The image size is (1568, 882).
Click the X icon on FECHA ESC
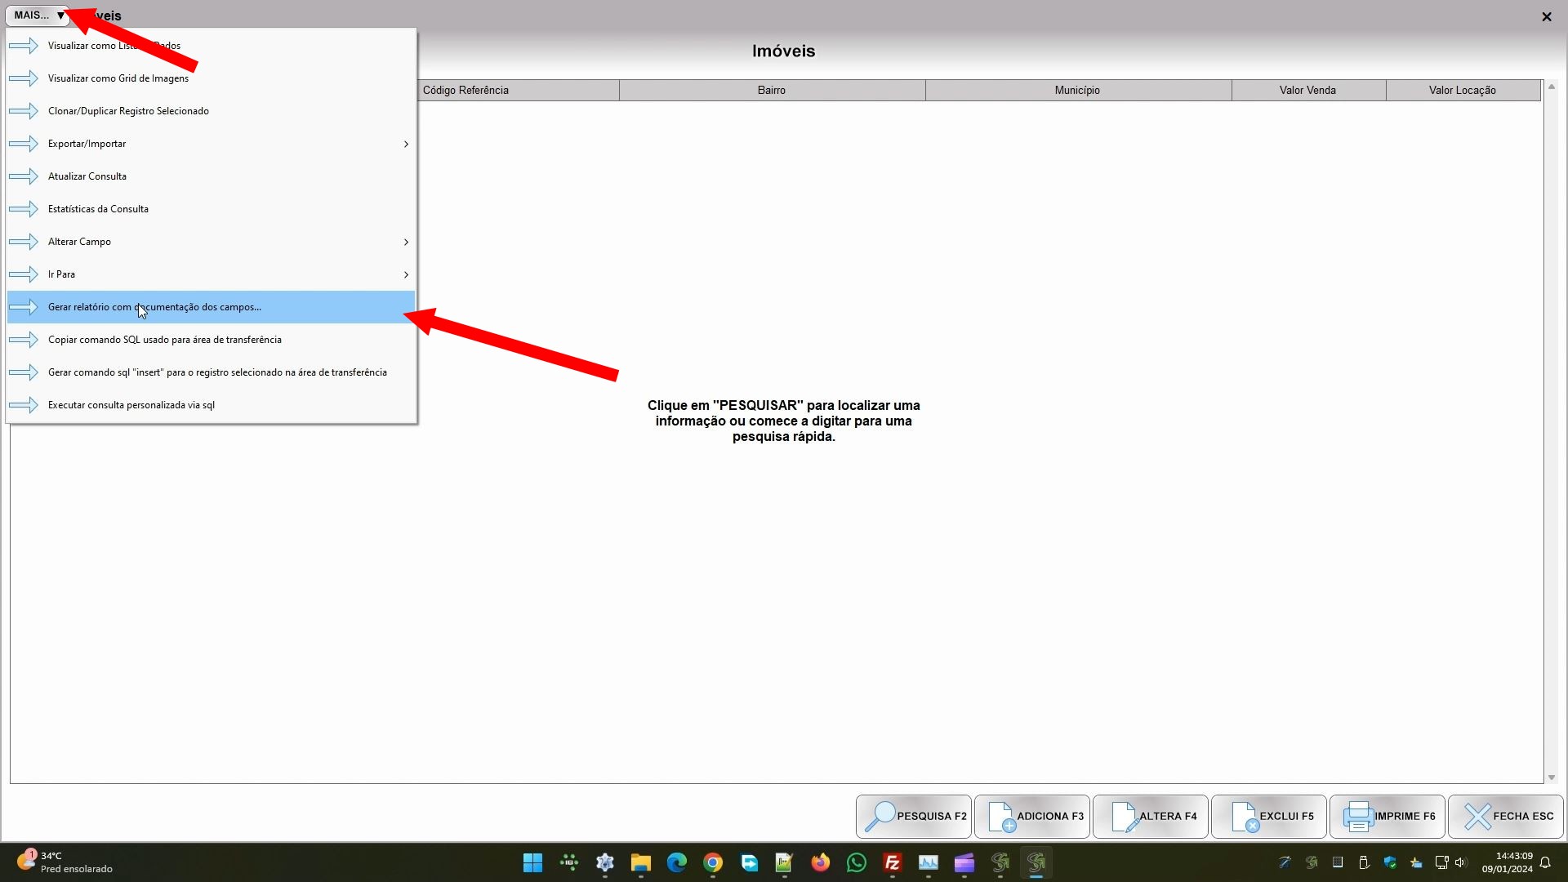point(1477,817)
